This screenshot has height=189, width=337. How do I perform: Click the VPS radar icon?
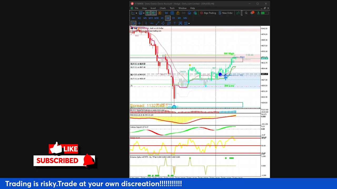click(195, 13)
